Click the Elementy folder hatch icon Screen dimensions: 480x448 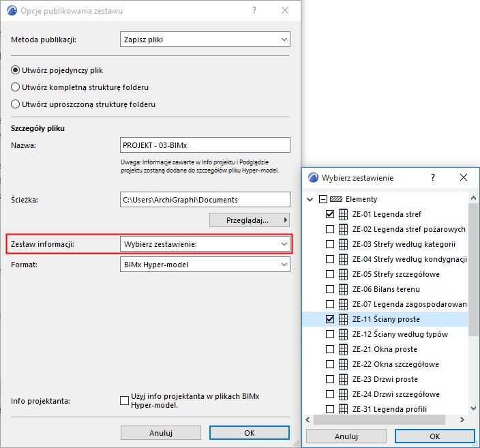pos(336,199)
